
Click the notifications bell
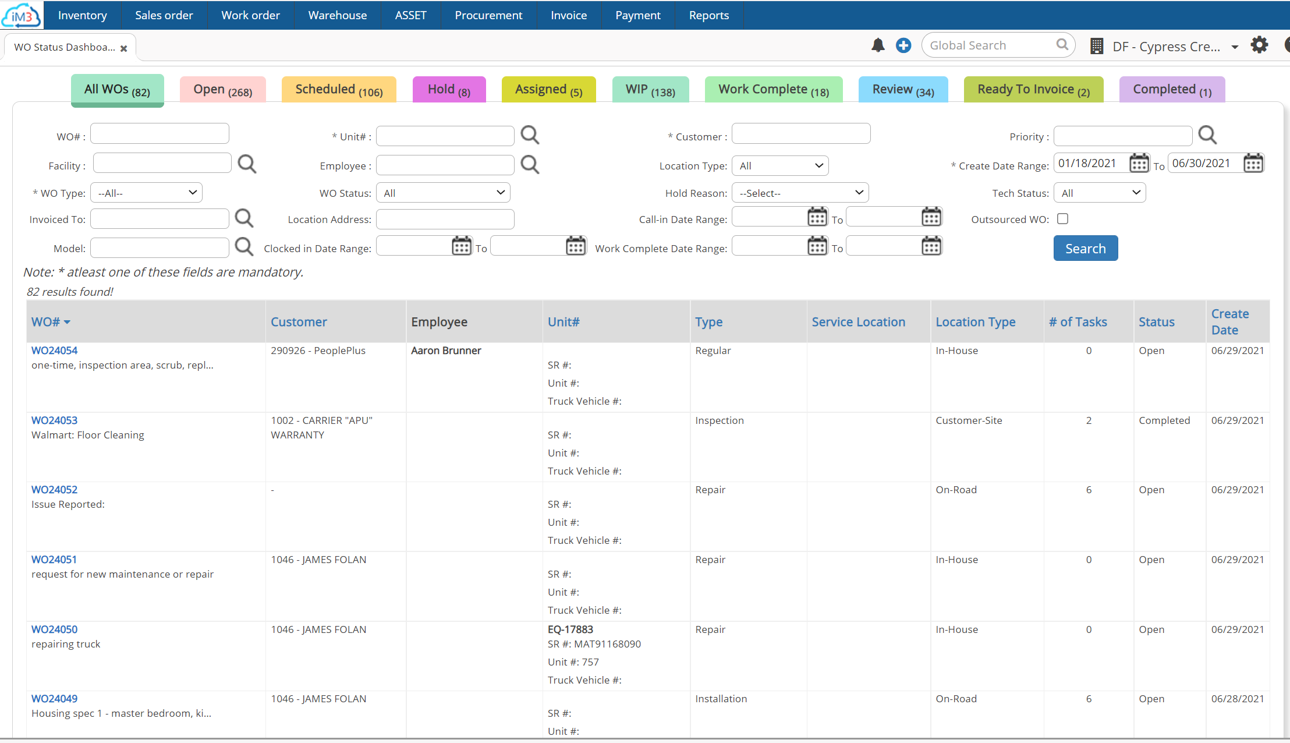tap(878, 45)
